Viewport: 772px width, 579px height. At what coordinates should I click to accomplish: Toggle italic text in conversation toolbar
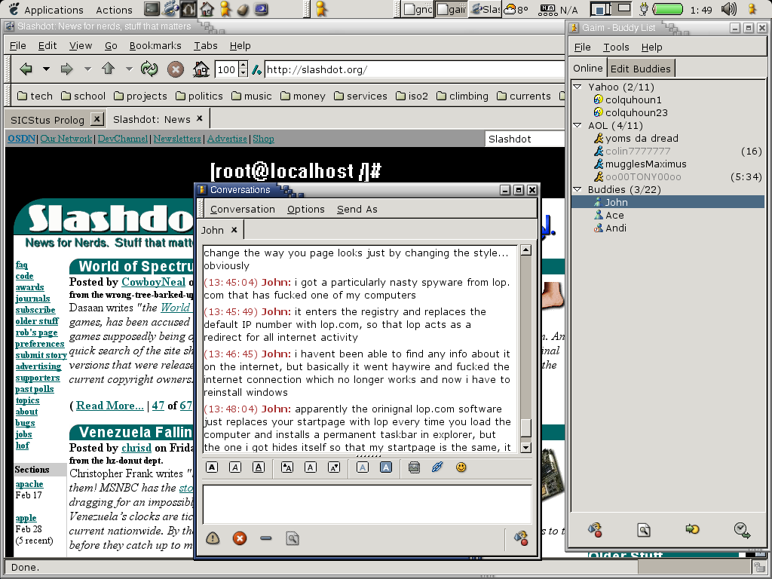pos(235,467)
